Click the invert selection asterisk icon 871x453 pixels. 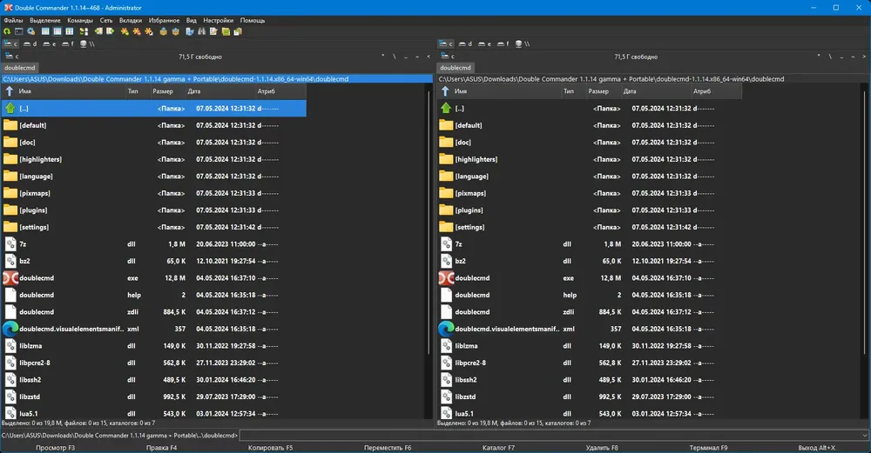(x=149, y=31)
